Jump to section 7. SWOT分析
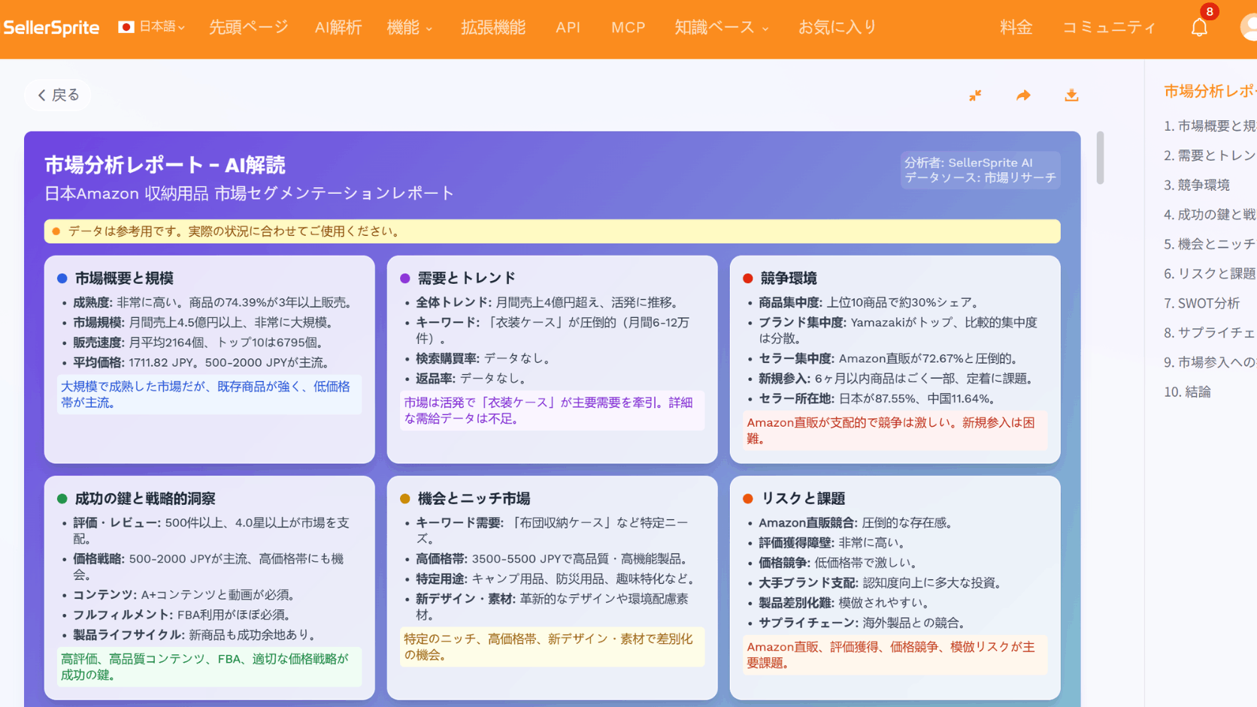Viewport: 1257px width, 707px height. pyautogui.click(x=1201, y=304)
